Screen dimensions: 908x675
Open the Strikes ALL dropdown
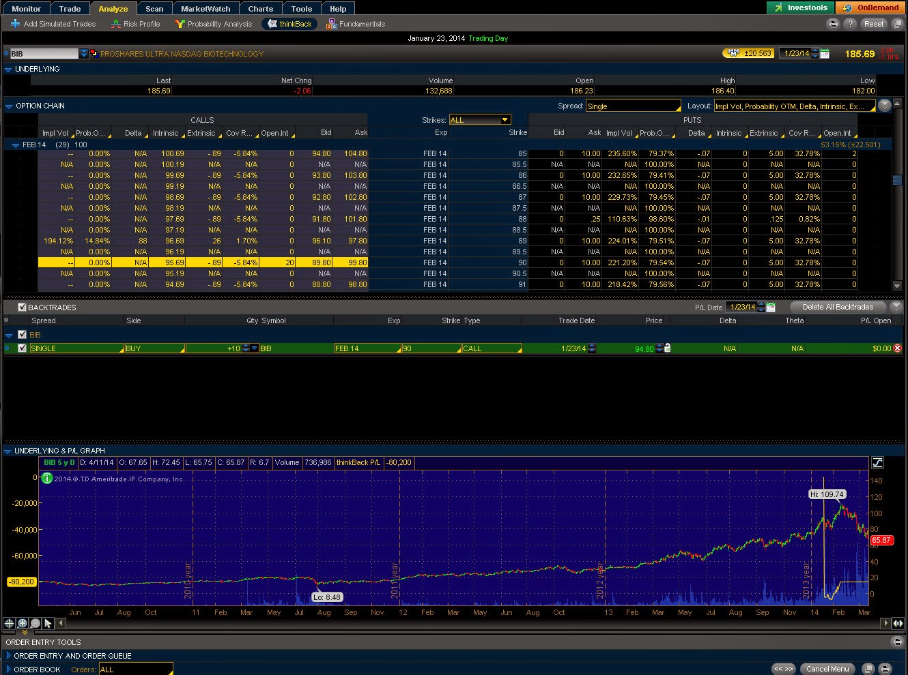[480, 120]
